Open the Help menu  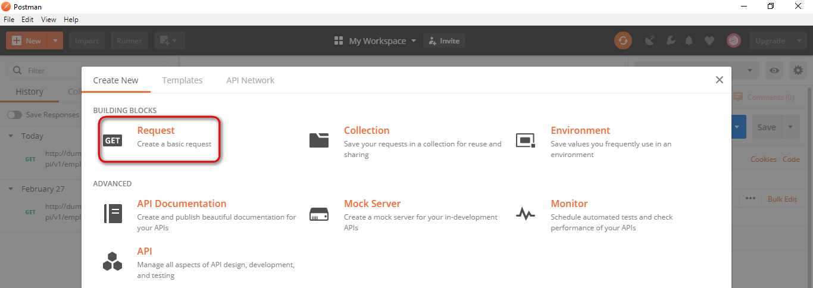click(x=71, y=19)
